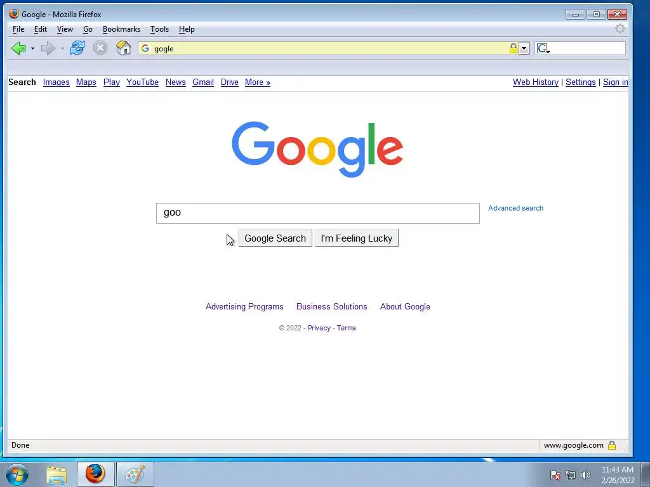Expand the More » link
The height and width of the screenshot is (487, 650).
pyautogui.click(x=258, y=82)
